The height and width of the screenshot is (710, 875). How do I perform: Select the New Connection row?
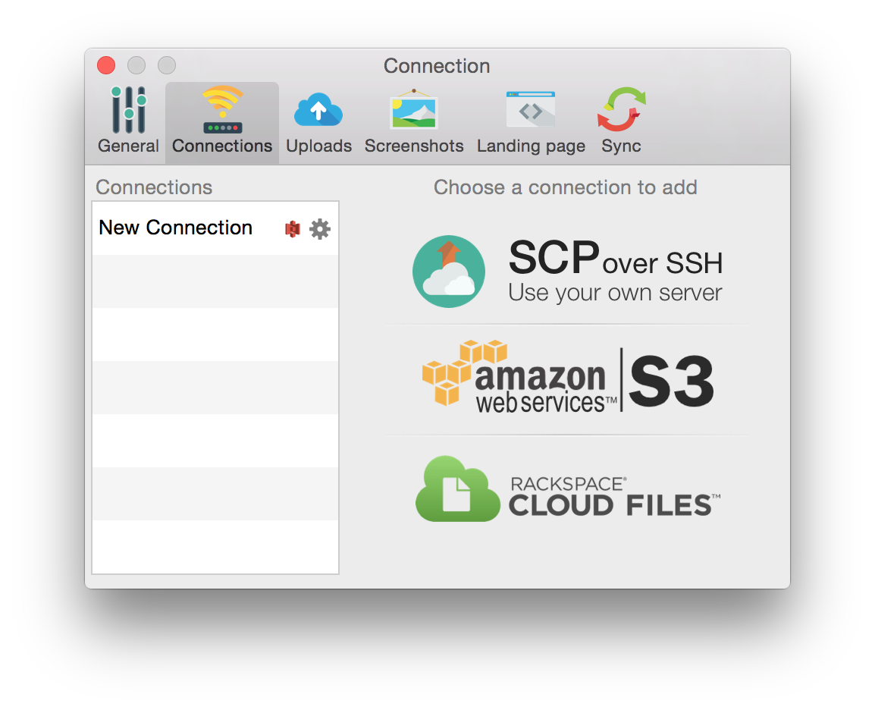pyautogui.click(x=215, y=228)
